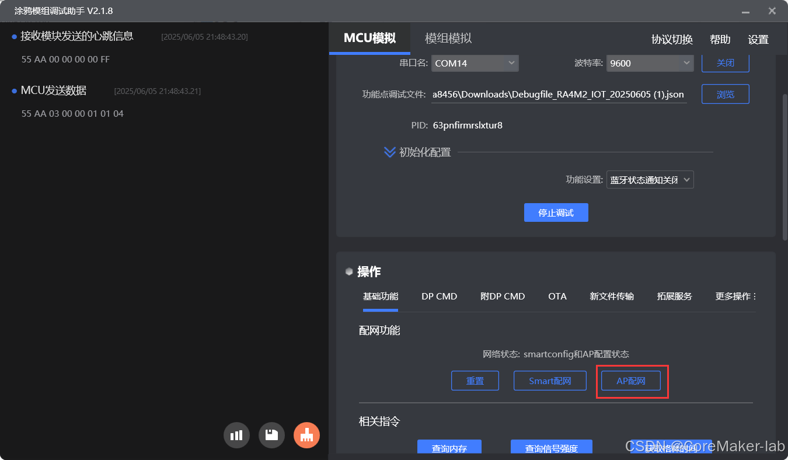Switch to the DP CMD tab
Image resolution: width=788 pixels, height=460 pixels.
coord(439,296)
